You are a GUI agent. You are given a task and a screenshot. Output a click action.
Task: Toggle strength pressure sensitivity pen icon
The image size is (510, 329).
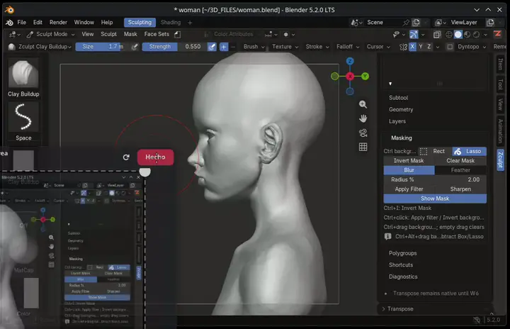(x=212, y=47)
